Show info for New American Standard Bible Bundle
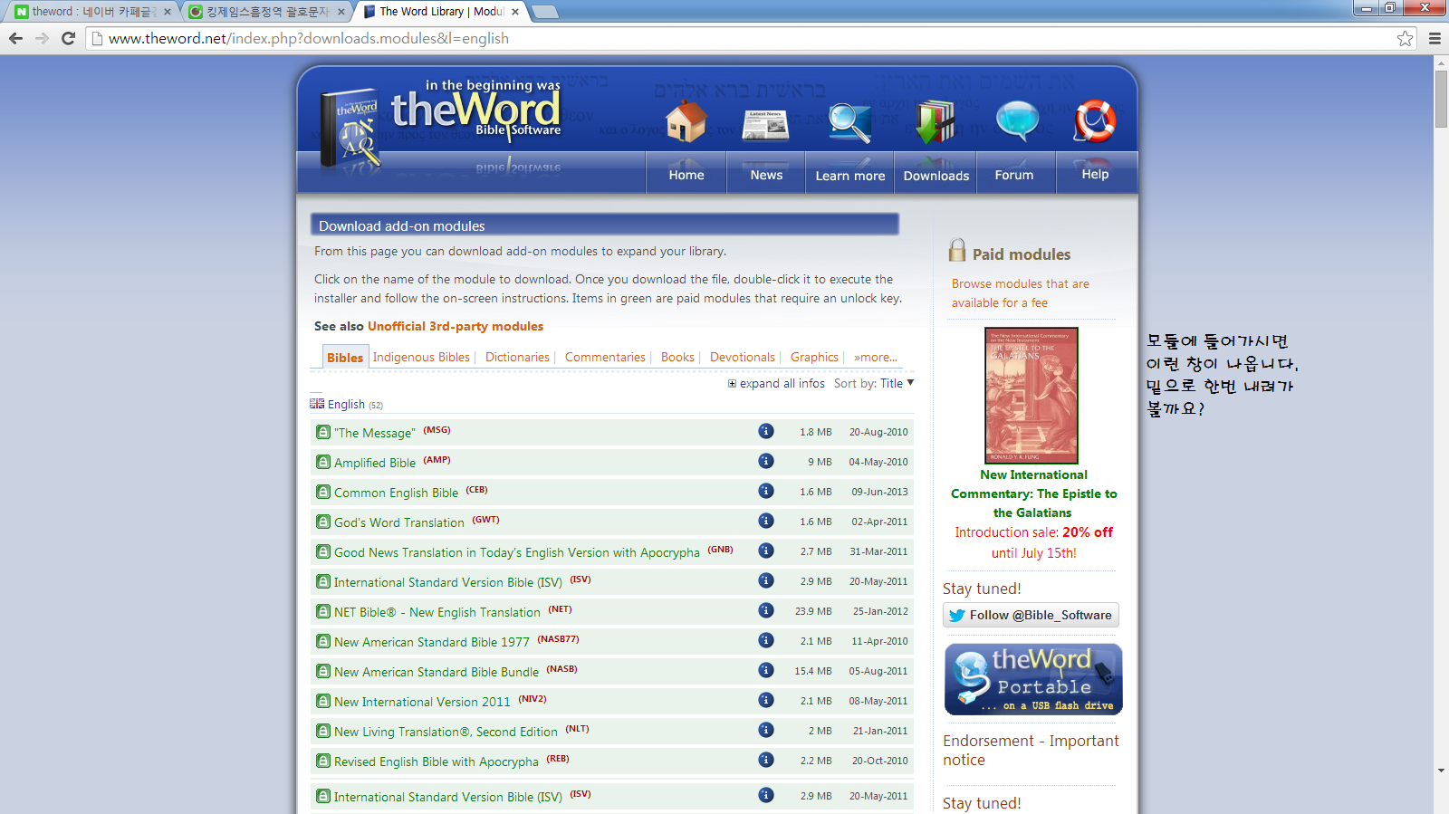 click(x=766, y=670)
